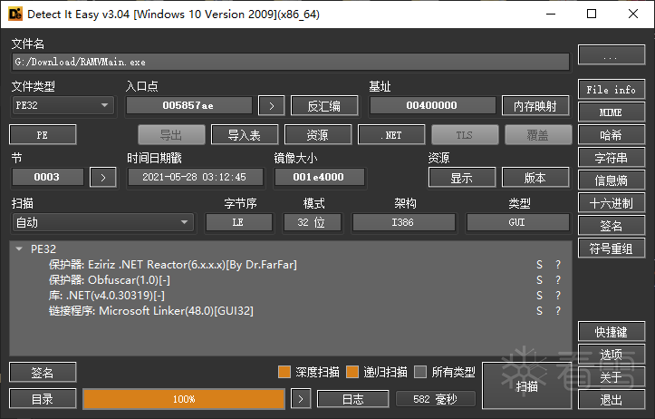655x419 pixels.
Task: Click the image size field 001e4000
Action: click(319, 177)
